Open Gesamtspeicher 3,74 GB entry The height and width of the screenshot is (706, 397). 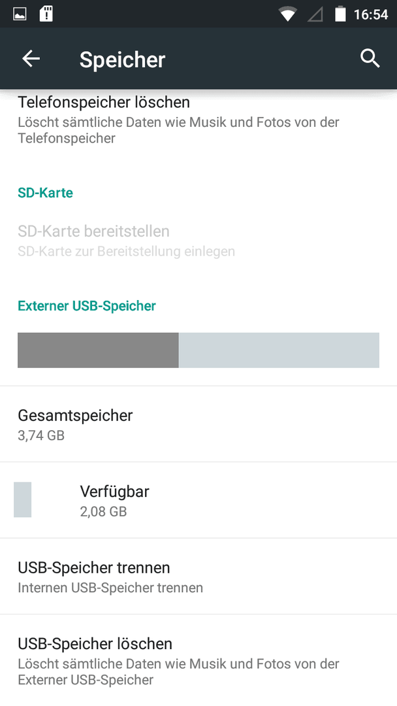(x=198, y=424)
